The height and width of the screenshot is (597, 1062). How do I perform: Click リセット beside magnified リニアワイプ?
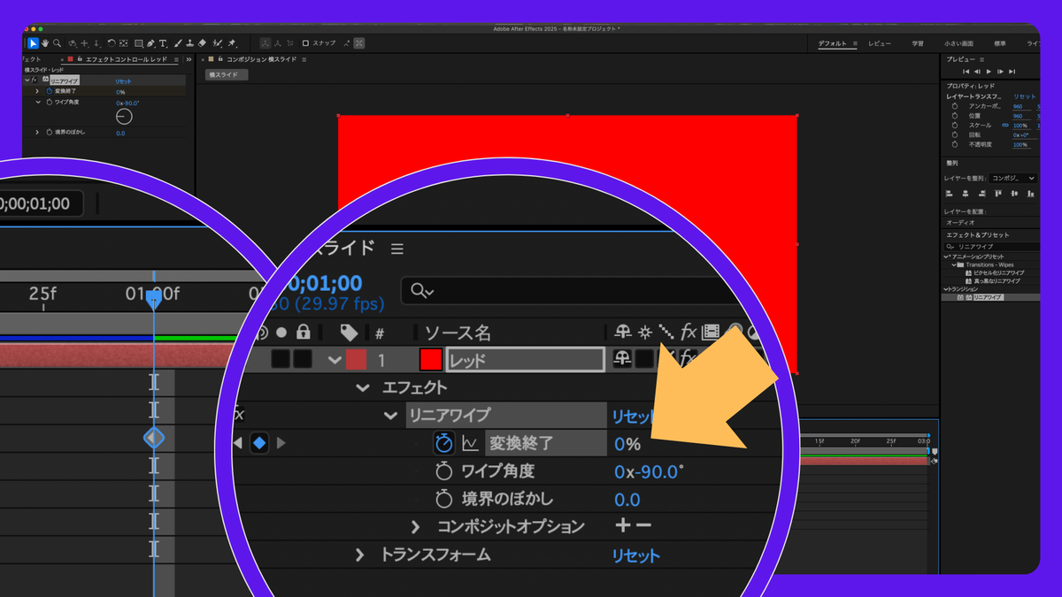pos(634,416)
